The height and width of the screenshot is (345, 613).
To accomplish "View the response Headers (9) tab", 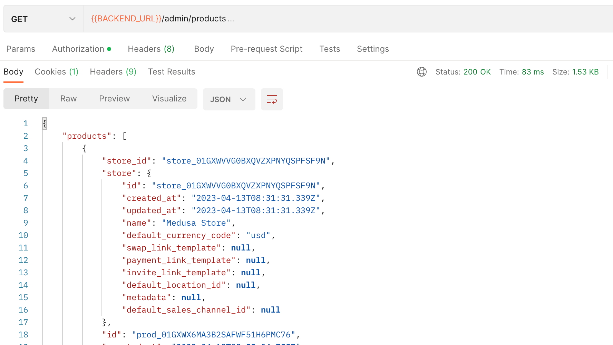I will coord(113,71).
